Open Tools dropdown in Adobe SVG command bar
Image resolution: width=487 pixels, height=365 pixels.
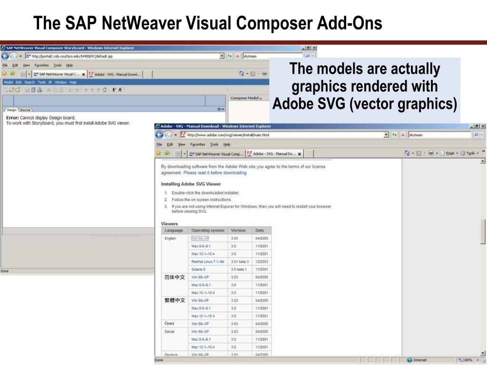(469, 154)
